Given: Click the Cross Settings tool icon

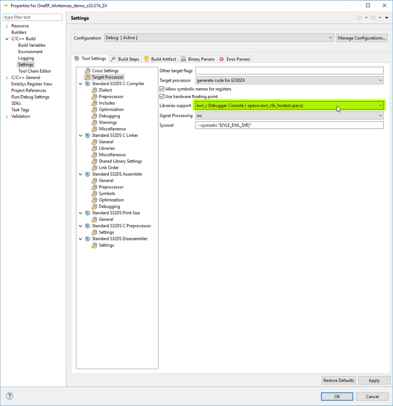Looking at the screenshot, I should pos(88,71).
